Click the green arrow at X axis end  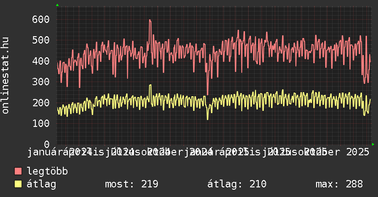point(373,144)
